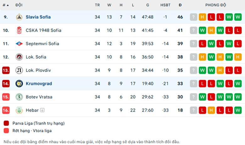Click the last green W result for Hebar
This screenshot has height=145, width=245.
[238, 110]
